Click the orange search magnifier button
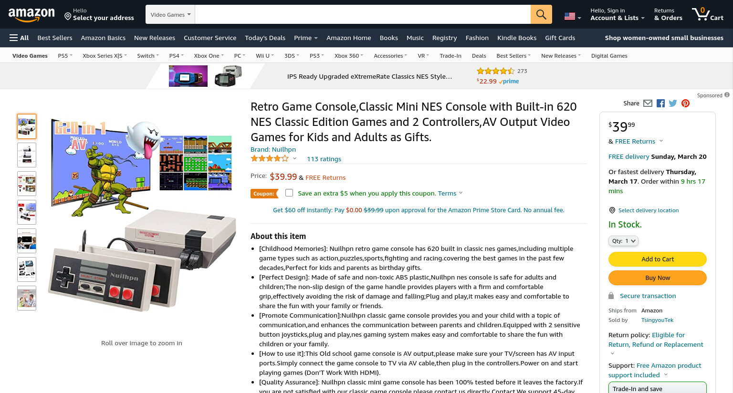 (541, 14)
